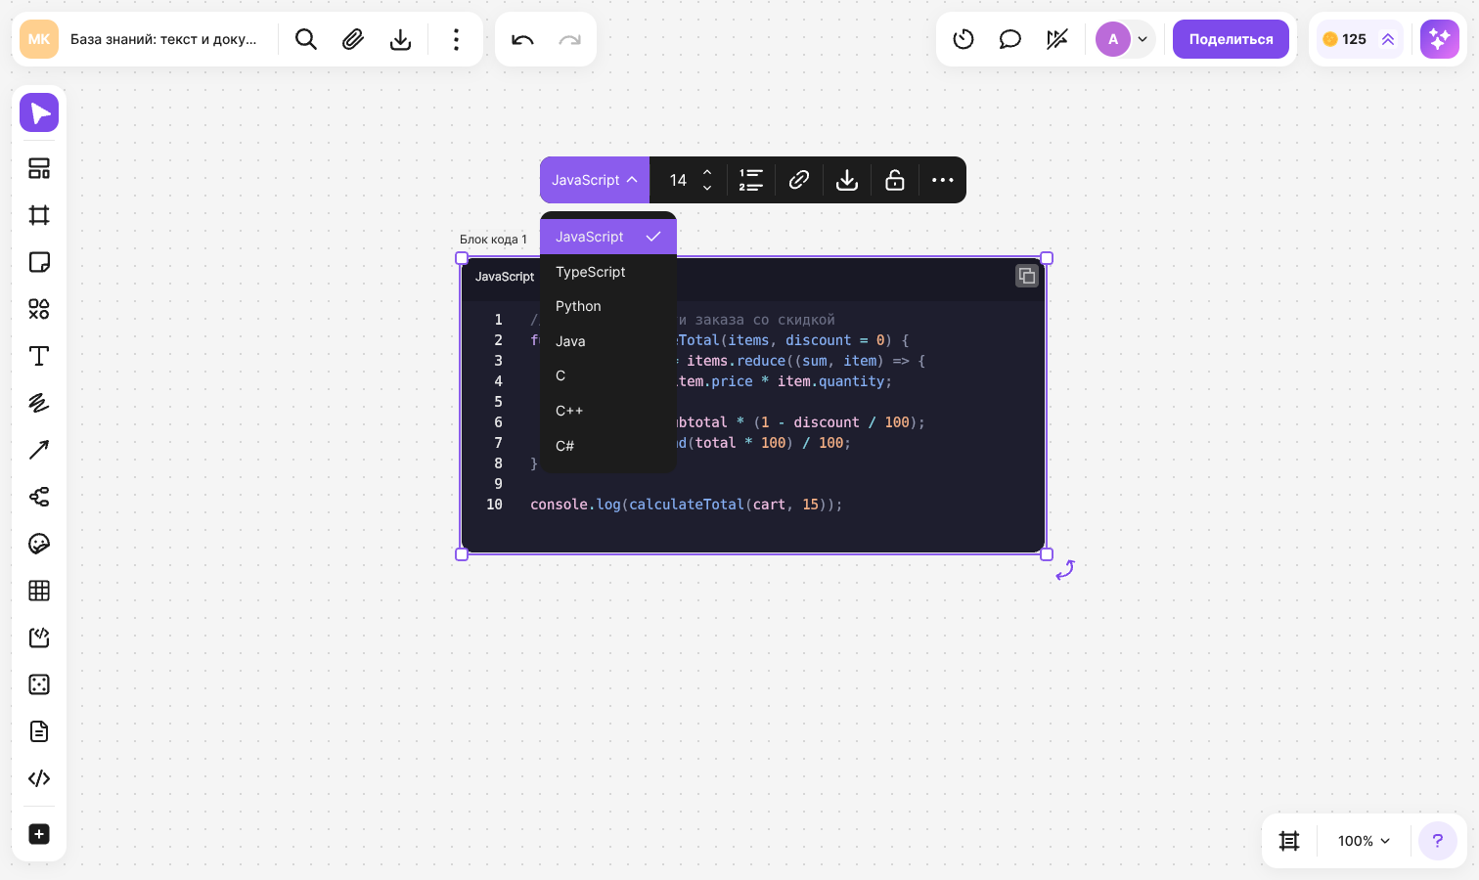1479x880 pixels.
Task: Open attachments with paperclip icon
Action: coord(353,39)
